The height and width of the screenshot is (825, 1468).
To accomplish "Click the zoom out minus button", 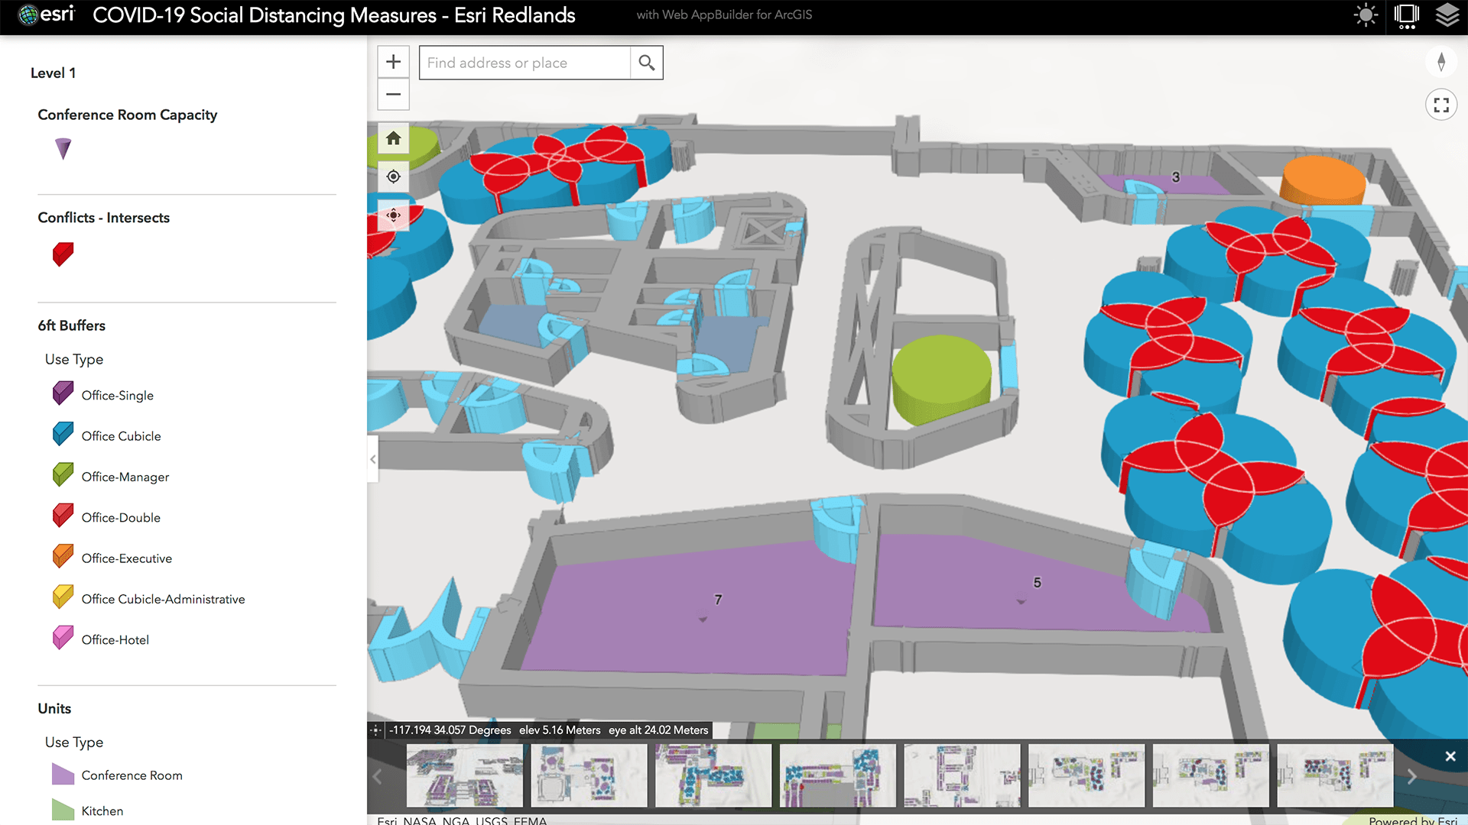I will (393, 95).
